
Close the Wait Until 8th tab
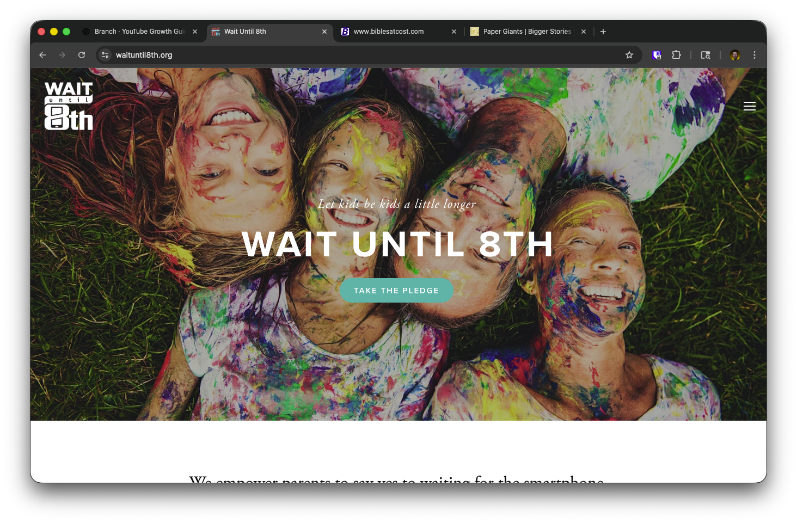324,32
